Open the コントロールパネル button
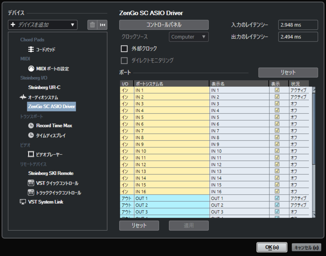Image resolution: width=326 pixels, height=256 pixels. pyautogui.click(x=164, y=25)
